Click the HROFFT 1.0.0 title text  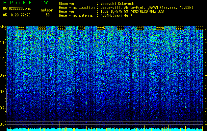pos(26,3)
